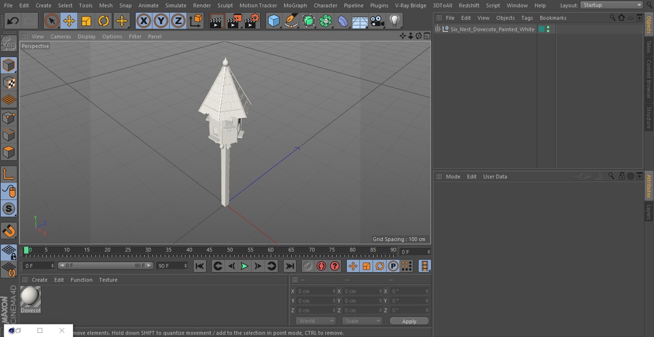Go to start of animation
This screenshot has width=654, height=337.
click(x=200, y=266)
